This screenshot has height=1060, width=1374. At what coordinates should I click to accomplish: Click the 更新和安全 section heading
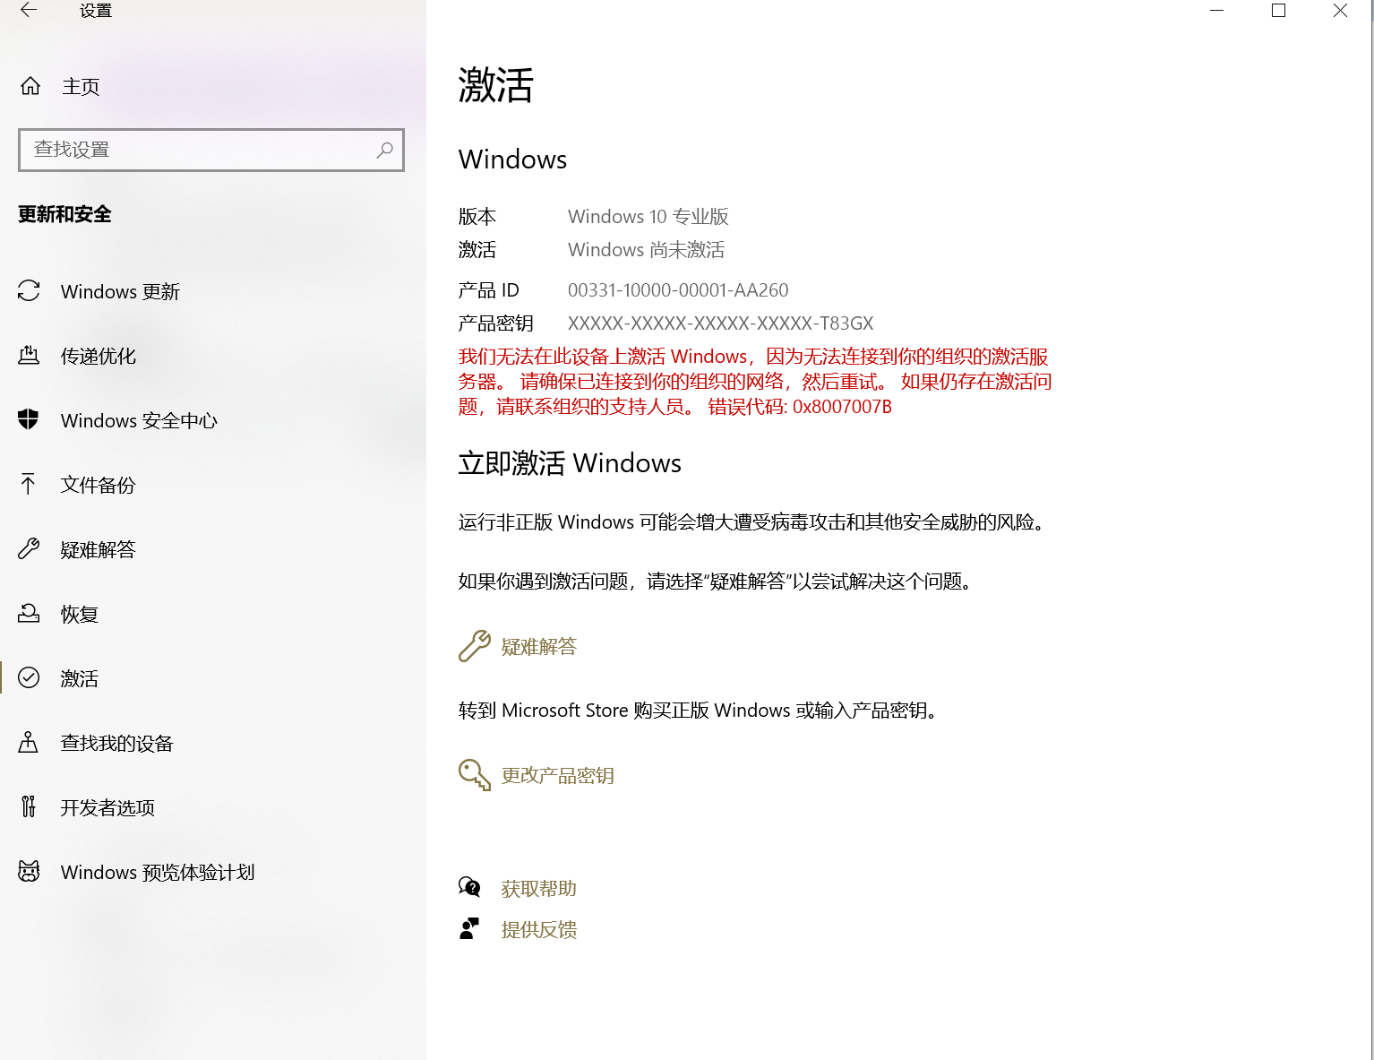pos(65,214)
